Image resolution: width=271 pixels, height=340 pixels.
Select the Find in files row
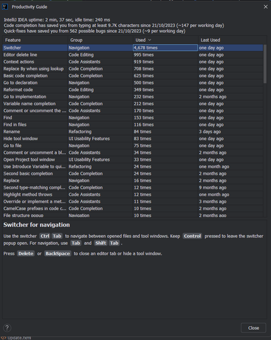click(133, 125)
